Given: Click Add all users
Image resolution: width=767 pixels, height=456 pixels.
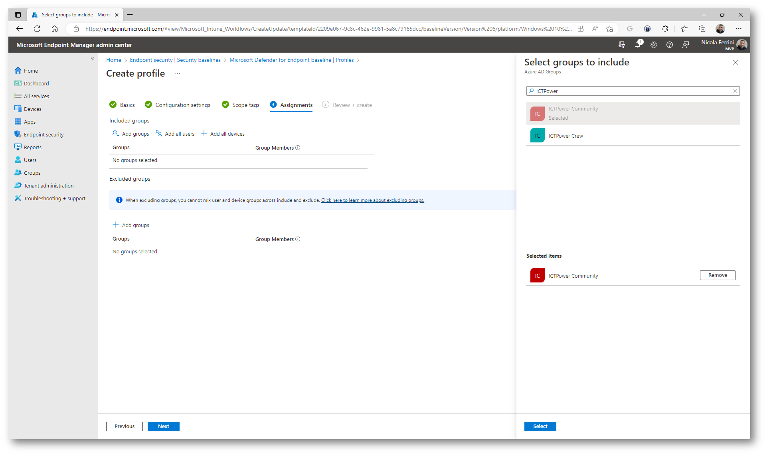Looking at the screenshot, I should point(175,134).
